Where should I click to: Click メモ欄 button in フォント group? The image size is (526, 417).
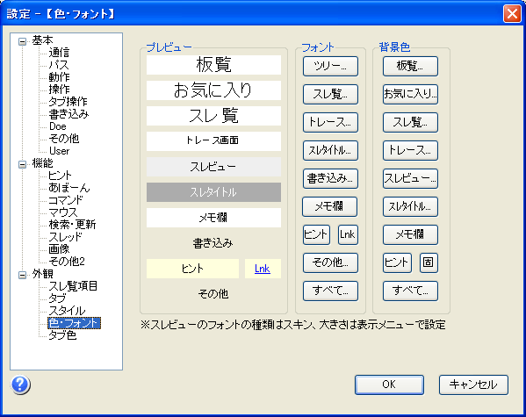tap(330, 206)
